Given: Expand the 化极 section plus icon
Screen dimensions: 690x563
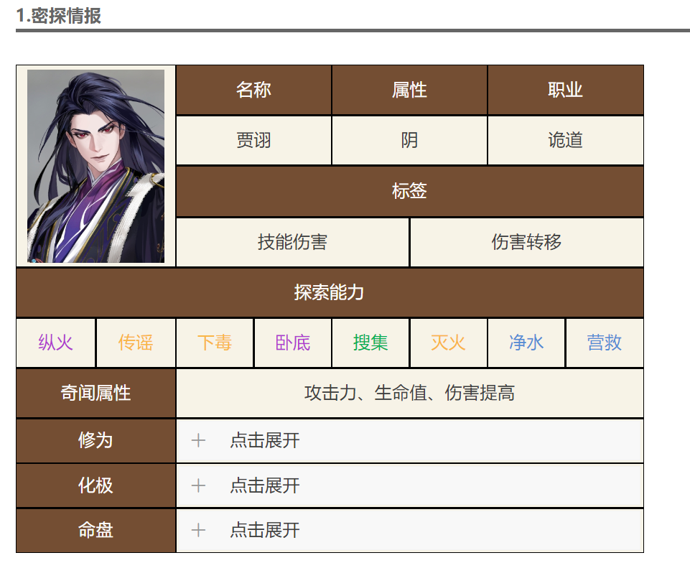Looking at the screenshot, I should pyautogui.click(x=198, y=485).
